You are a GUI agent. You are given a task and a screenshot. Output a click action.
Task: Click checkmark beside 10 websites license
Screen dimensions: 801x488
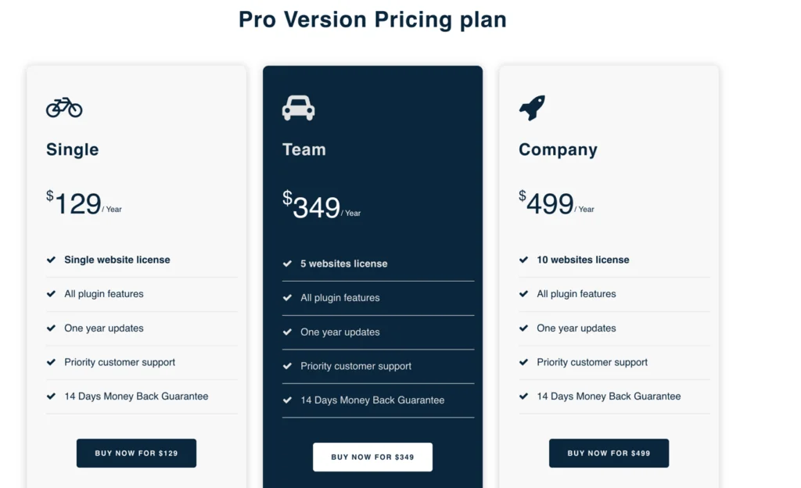523,260
